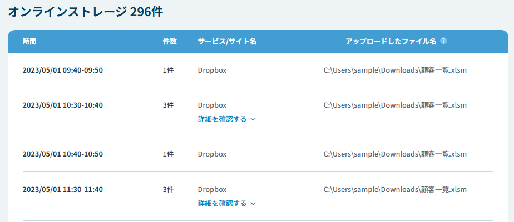Click the 時間 column header

click(29, 42)
